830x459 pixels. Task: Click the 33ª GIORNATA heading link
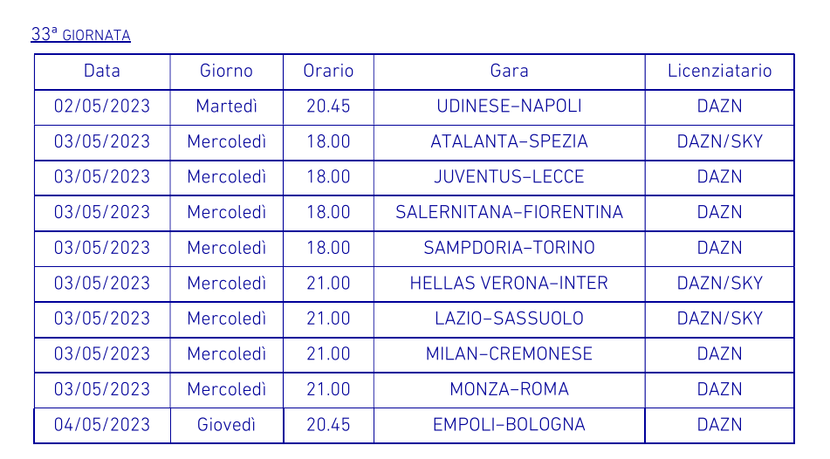point(80,35)
